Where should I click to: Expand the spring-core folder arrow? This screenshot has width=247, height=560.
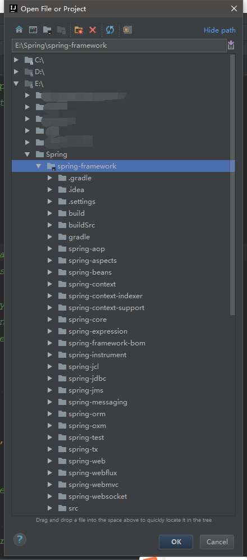[x=50, y=319]
